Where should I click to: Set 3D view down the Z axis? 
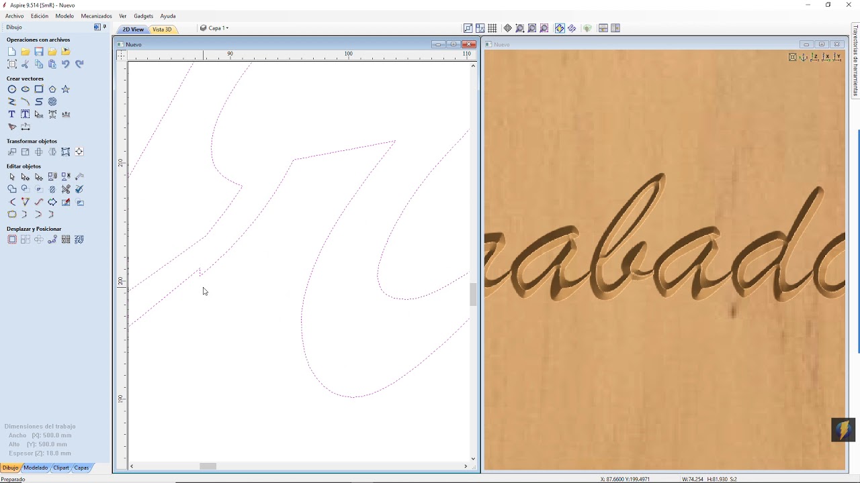(814, 58)
